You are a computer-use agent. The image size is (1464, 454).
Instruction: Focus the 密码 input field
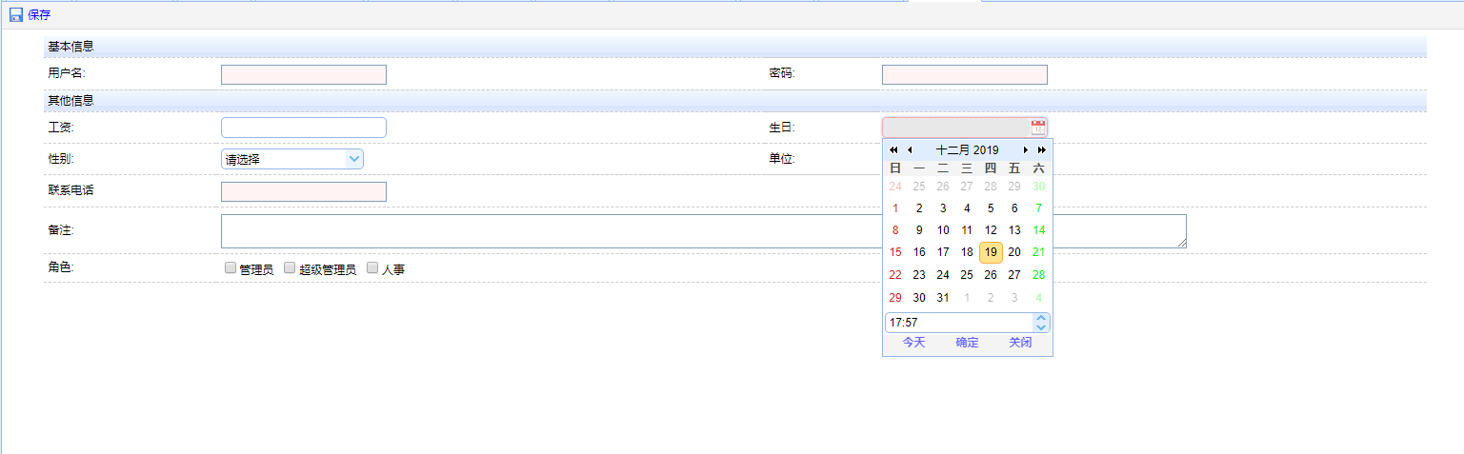[965, 75]
